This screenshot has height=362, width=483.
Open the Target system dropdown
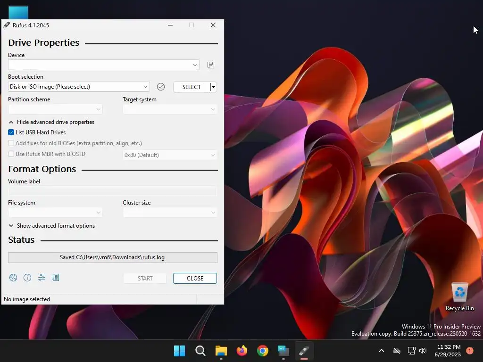170,109
